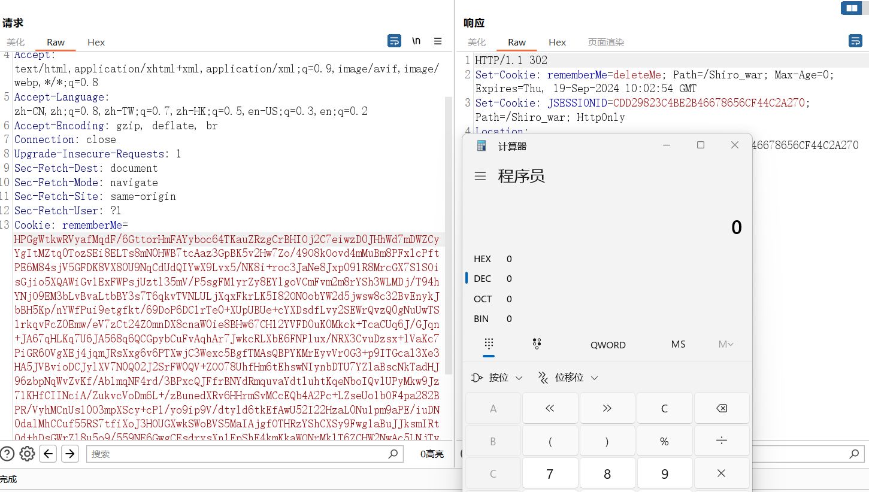Maximize the Calculator window

[x=701, y=145]
